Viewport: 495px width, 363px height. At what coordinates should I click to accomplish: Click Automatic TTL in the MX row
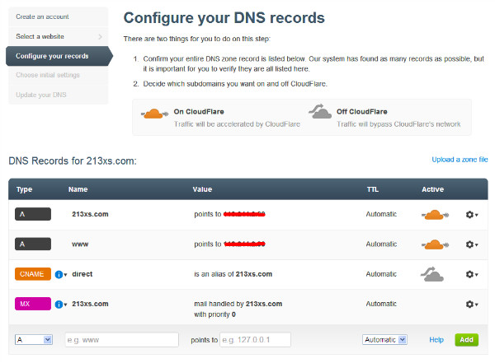tap(381, 304)
